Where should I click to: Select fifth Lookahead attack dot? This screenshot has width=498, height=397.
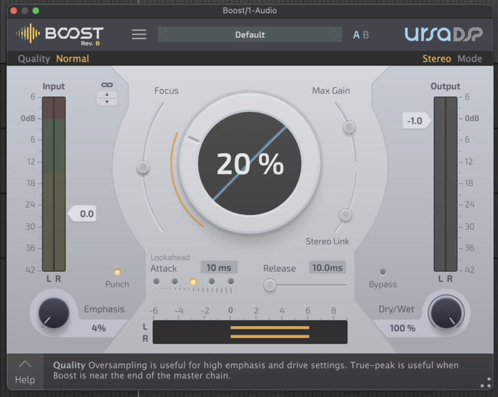pyautogui.click(x=231, y=281)
